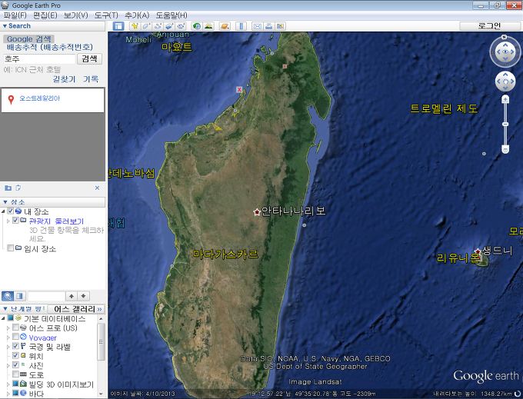Click the 로그인 sign-in button
The width and height of the screenshot is (523, 399).
[489, 26]
